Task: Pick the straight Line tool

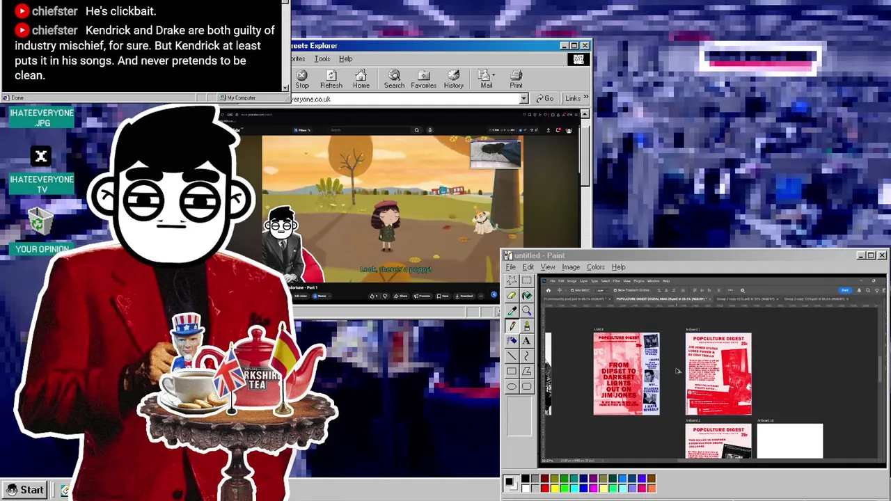Action: click(512, 356)
